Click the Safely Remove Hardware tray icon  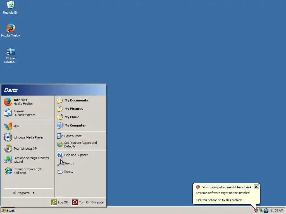point(261,210)
